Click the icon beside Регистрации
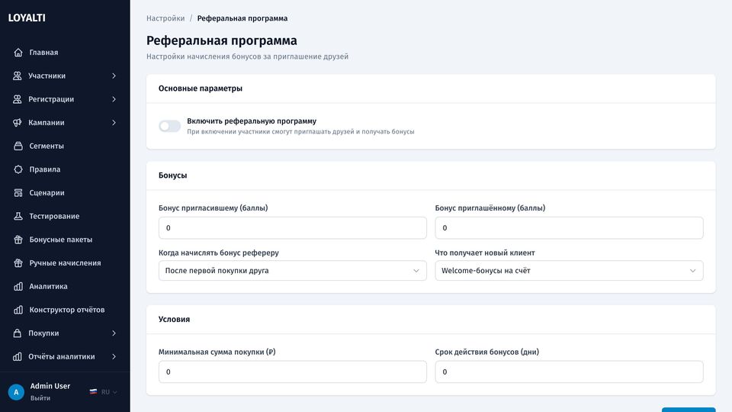 18,99
